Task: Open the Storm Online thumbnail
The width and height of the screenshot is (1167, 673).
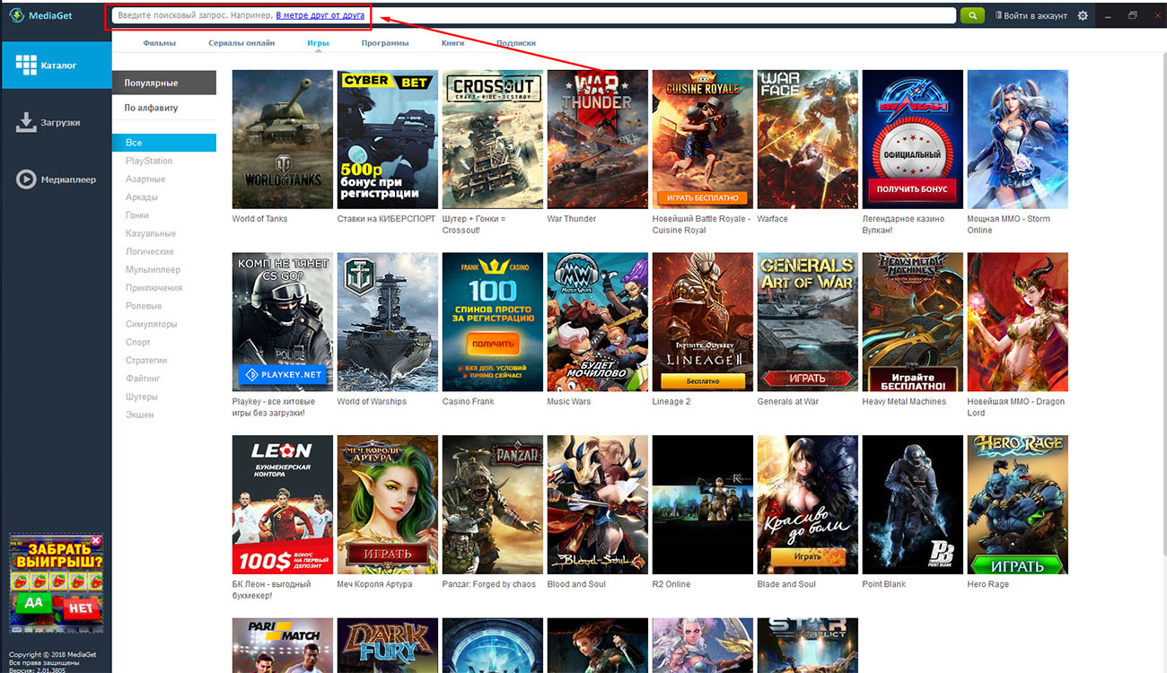Action: [1018, 139]
